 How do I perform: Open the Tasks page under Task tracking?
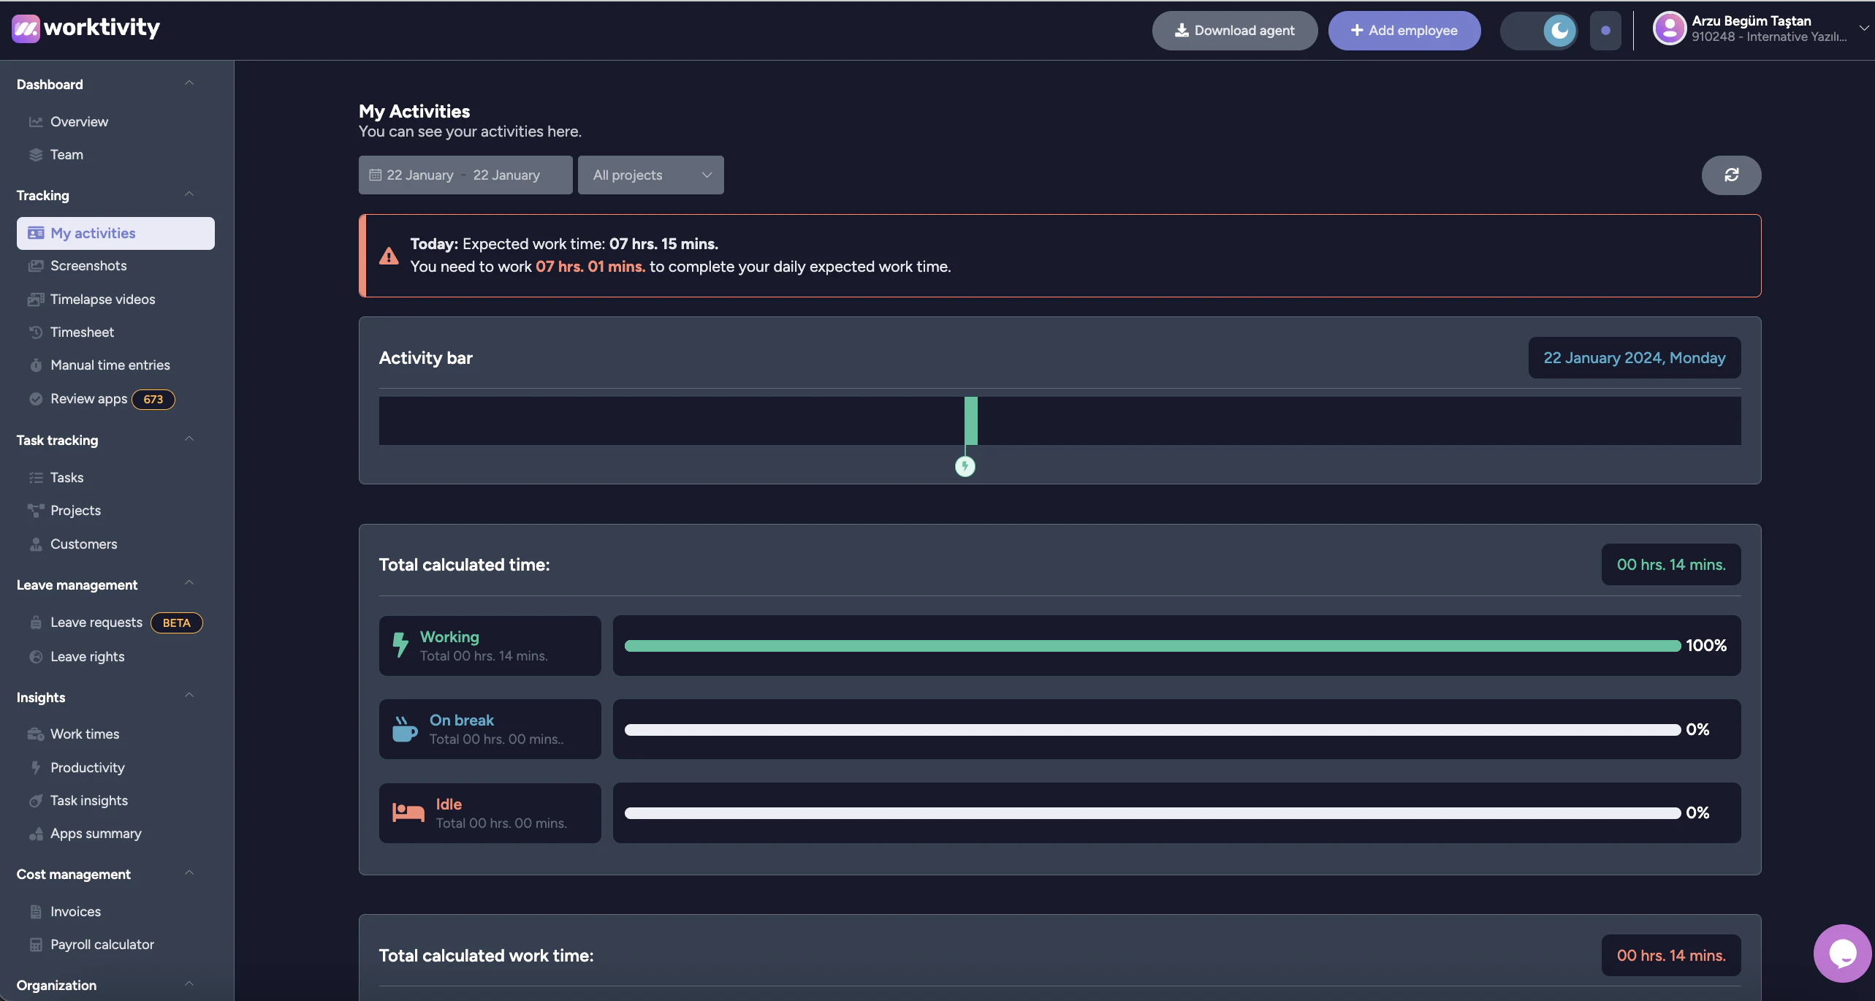tap(66, 477)
